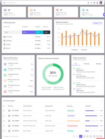
Task: Open the settings customizer button at right edge
Action: [x=104, y=14]
